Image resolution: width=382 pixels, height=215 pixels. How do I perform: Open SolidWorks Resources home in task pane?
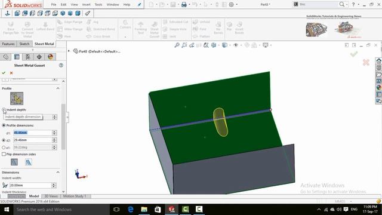378,61
